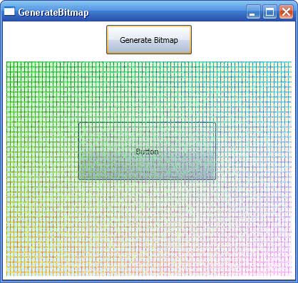Screen dimensions: 298x283
Task: Click the GenerateBitmap title text
Action: [53, 12]
